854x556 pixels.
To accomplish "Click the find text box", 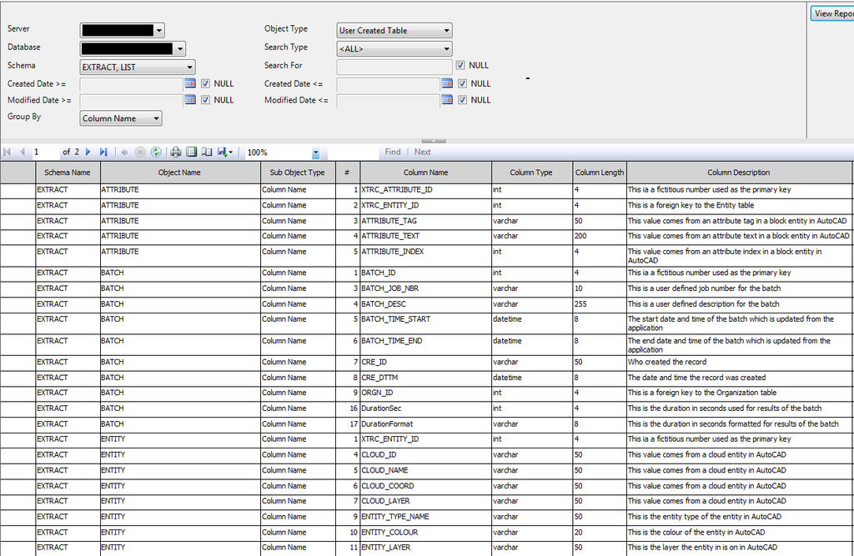I will [x=351, y=153].
